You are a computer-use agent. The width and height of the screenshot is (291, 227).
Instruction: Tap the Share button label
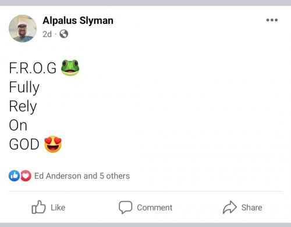[x=252, y=207]
